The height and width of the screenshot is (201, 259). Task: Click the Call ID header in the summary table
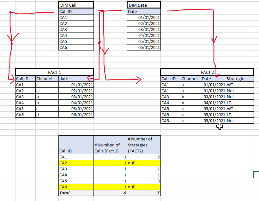point(76,145)
